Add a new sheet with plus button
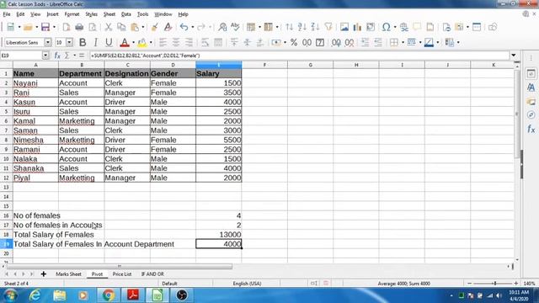Viewport: 539px width, 303px height. [x=43, y=274]
